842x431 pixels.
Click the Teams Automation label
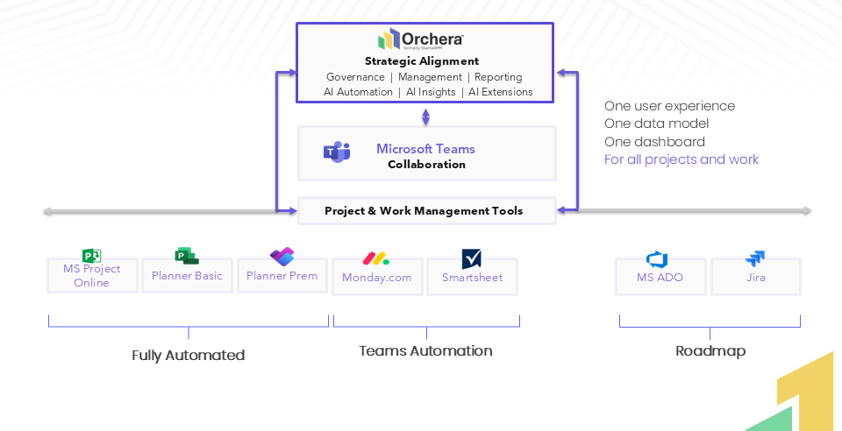(x=426, y=351)
